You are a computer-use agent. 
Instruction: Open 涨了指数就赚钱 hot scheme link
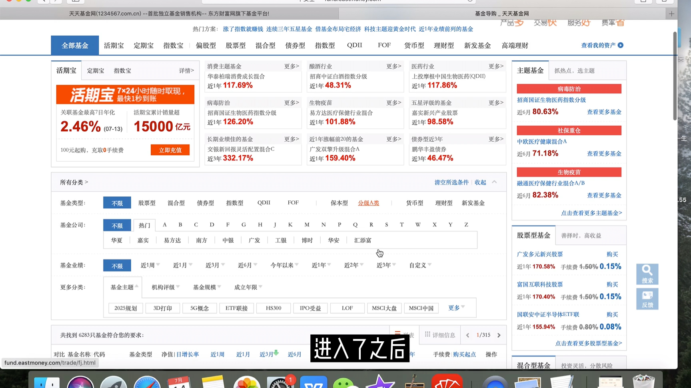(243, 29)
